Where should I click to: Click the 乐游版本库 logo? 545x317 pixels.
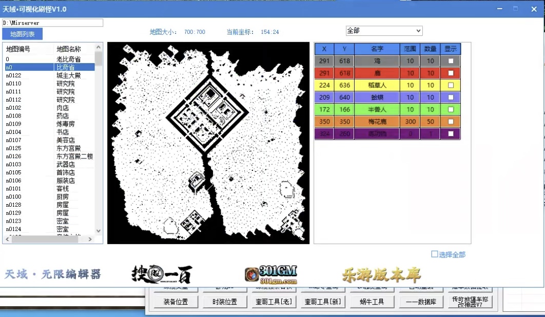[381, 274]
